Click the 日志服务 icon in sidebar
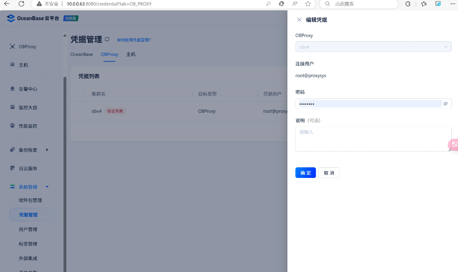Viewport: 458px width, 272px height. tap(12, 168)
